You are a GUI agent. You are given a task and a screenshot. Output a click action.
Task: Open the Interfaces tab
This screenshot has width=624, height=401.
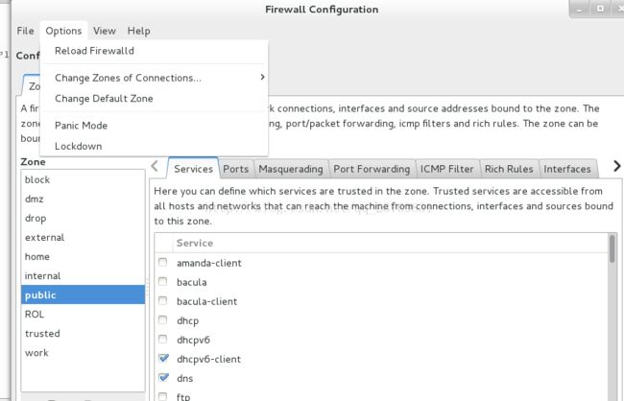(x=567, y=169)
